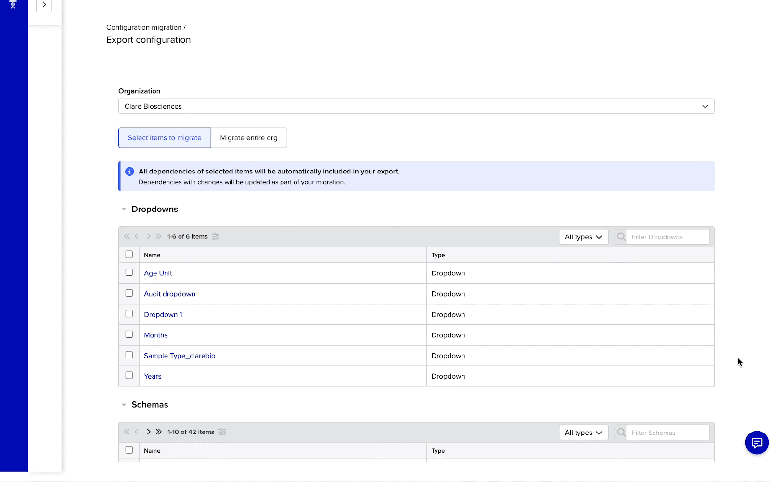Expand the collapsed sidebar with the chevron button
770x482 pixels.
[44, 5]
